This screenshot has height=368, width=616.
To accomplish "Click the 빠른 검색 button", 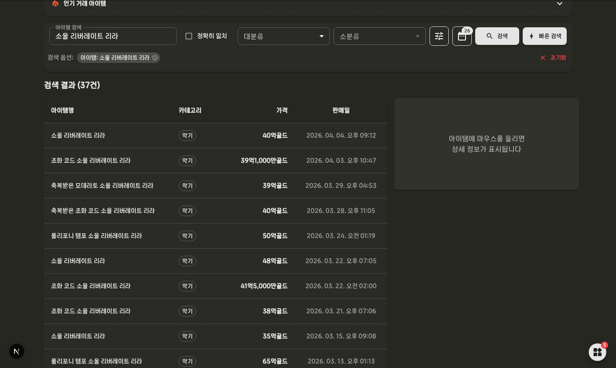I will tap(545, 36).
